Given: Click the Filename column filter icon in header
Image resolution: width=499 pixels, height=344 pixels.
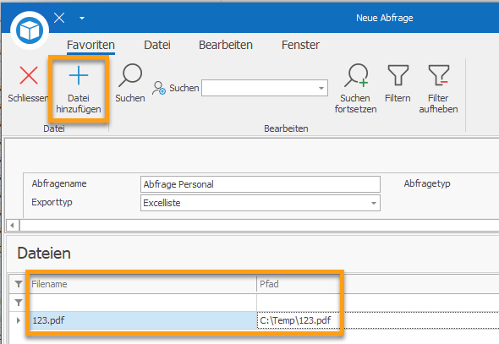Looking at the screenshot, I should tap(19, 284).
